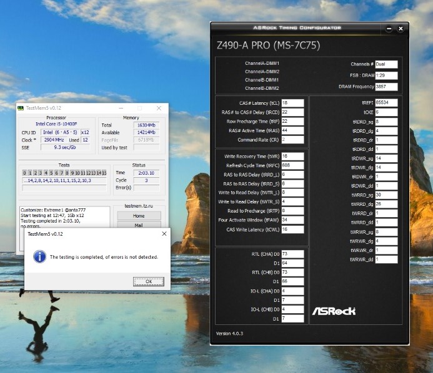Click test number 9 box in Tests
The height and width of the screenshot is (373, 433).
click(72, 173)
